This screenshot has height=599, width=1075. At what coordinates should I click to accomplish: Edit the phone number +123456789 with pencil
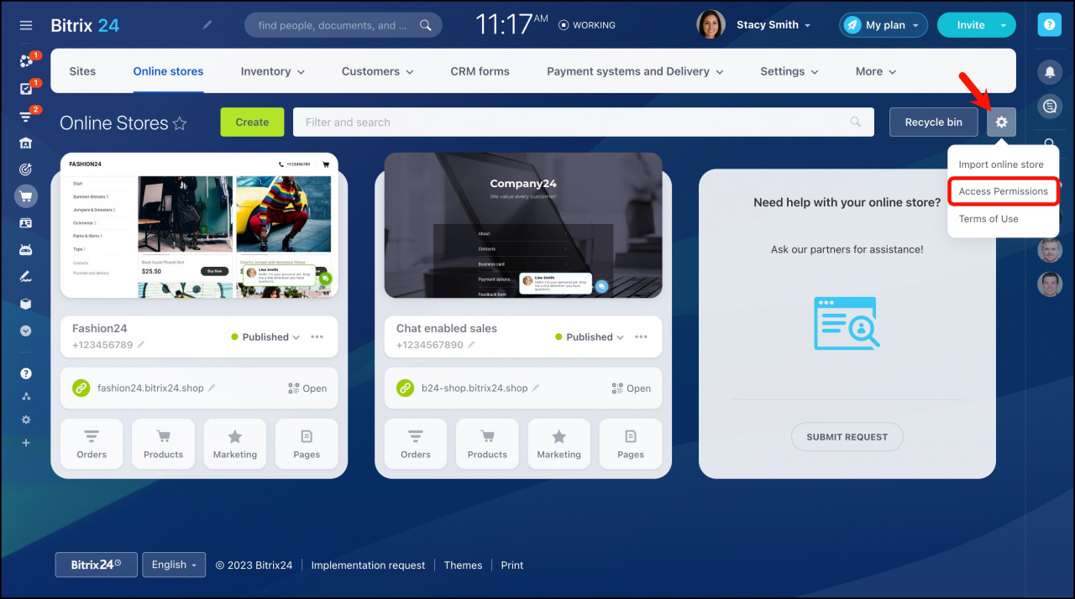tap(141, 345)
